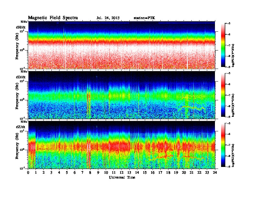Viewport: 256px width, 198px height.
Task: Click hour tick label '14' on time axis
Action: tap(137, 172)
